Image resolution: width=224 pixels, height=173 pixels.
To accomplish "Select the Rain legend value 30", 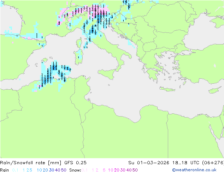I will [x=52, y=170].
